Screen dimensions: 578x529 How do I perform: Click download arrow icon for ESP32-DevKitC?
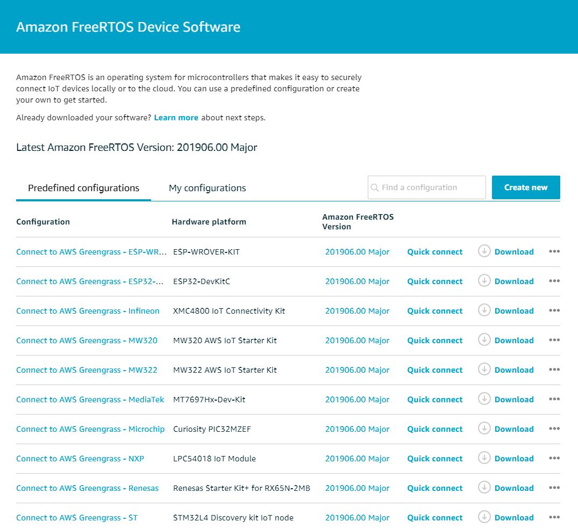pos(484,281)
